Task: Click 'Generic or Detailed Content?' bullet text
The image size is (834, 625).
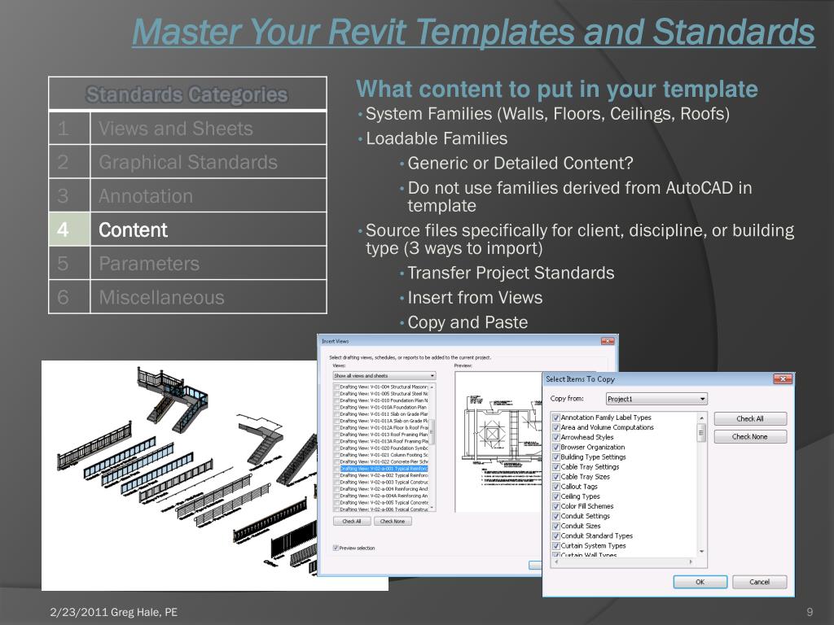Action: pos(520,163)
